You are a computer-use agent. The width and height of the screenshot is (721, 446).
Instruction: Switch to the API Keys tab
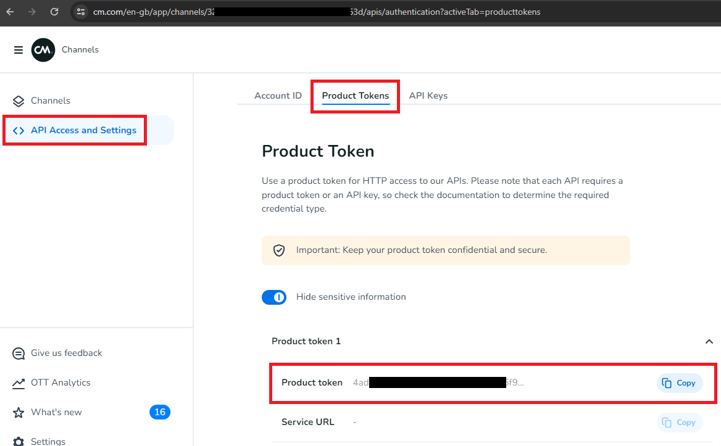coord(428,96)
